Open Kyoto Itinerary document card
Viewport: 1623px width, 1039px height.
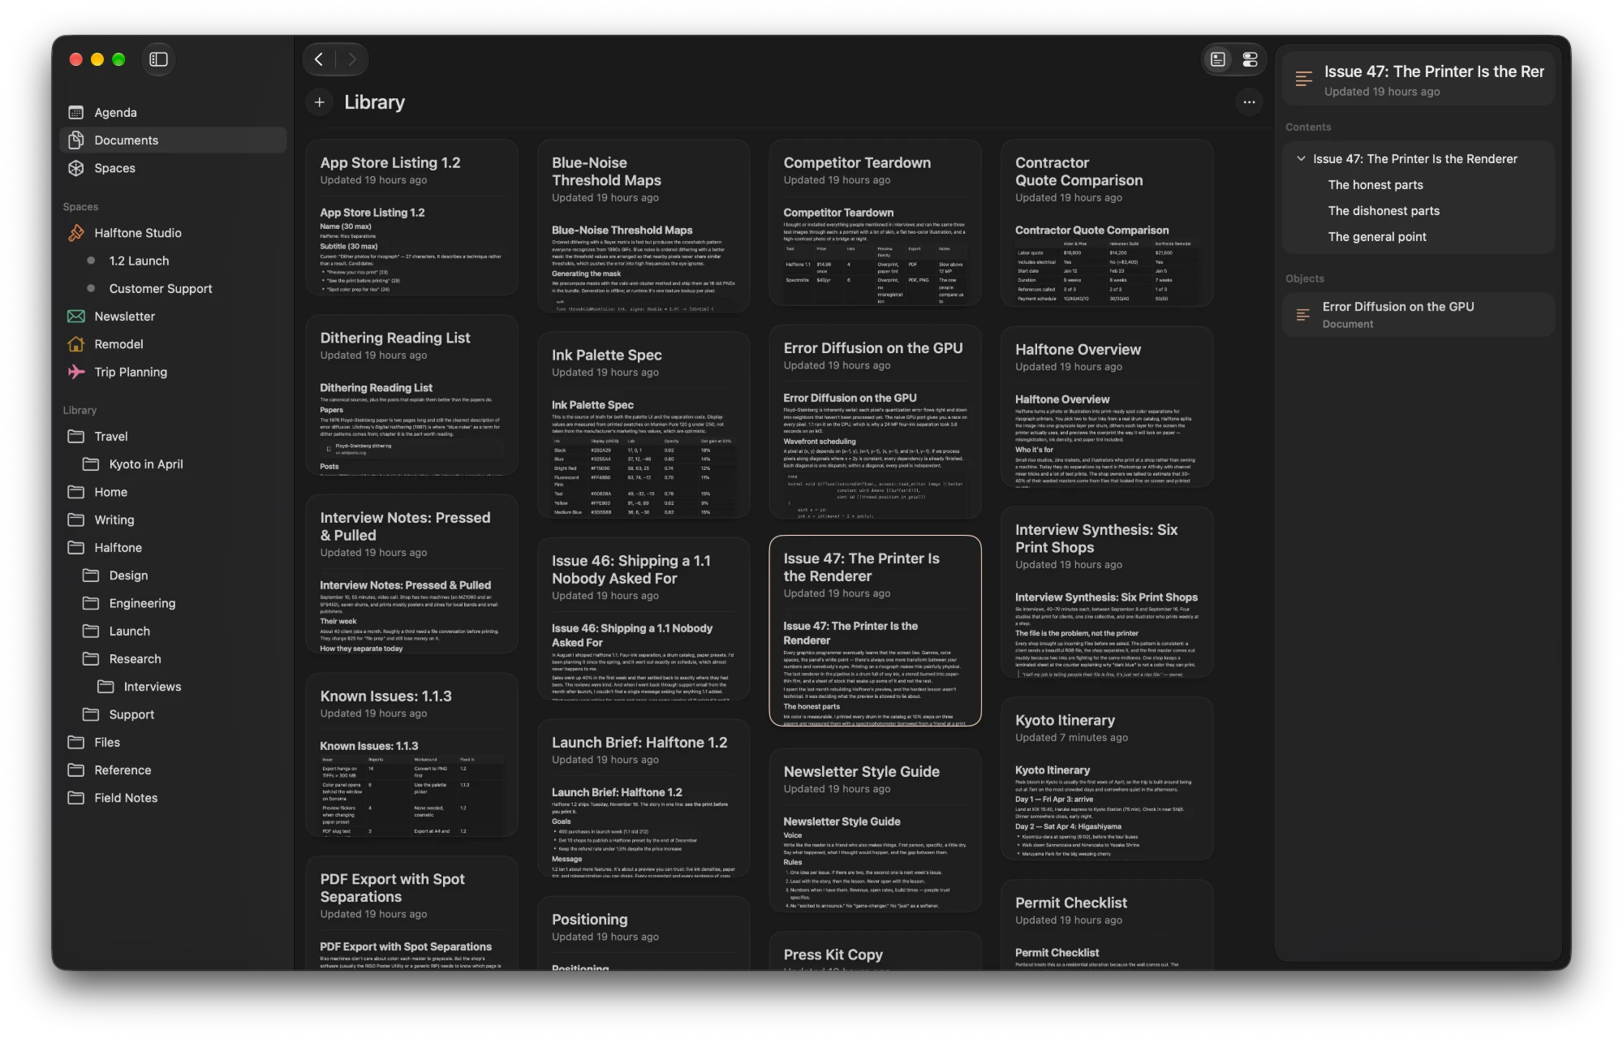[1107, 778]
